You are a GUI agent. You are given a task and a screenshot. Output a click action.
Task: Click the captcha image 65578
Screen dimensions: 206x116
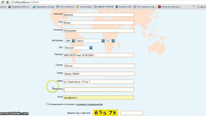tap(106, 113)
